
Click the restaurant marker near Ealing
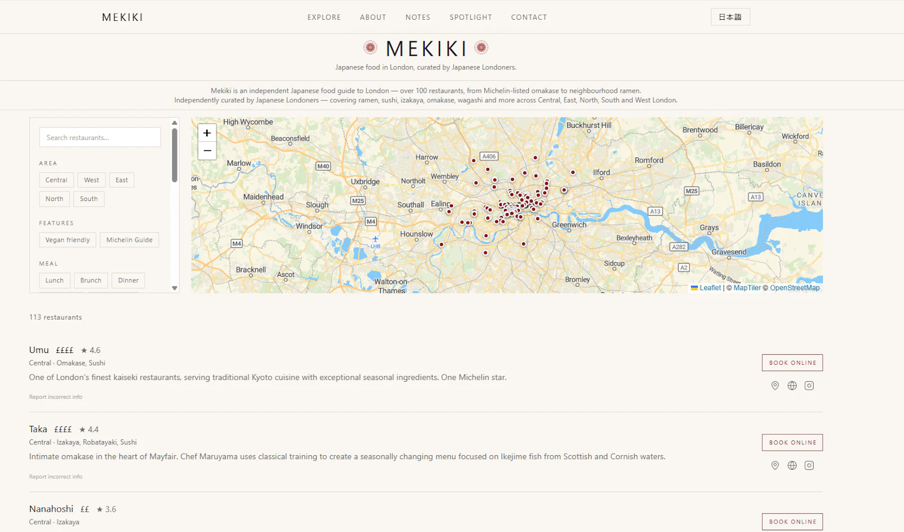(x=451, y=206)
